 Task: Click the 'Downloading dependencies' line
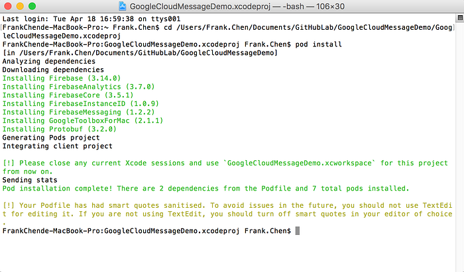pos(53,69)
